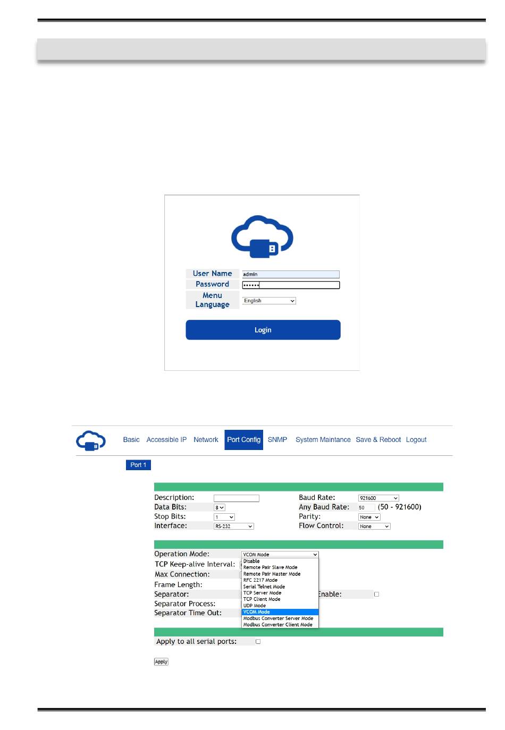Select Disable in Operation Mode list
Image resolution: width=505 pixels, height=730 pixels.
pyautogui.click(x=280, y=561)
